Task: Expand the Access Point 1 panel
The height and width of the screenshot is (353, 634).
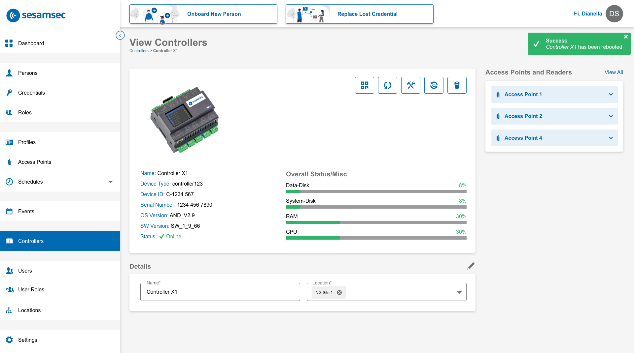Action: point(611,95)
